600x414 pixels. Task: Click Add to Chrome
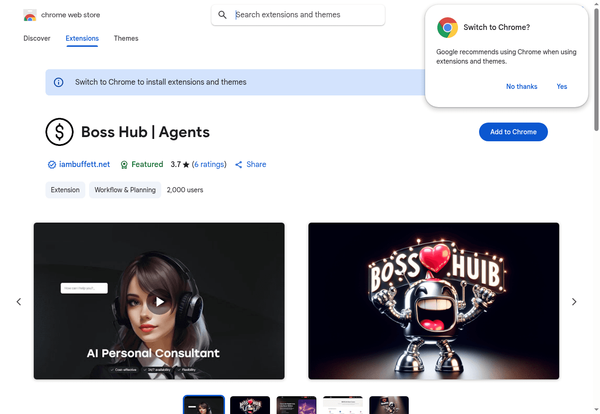[x=513, y=132]
